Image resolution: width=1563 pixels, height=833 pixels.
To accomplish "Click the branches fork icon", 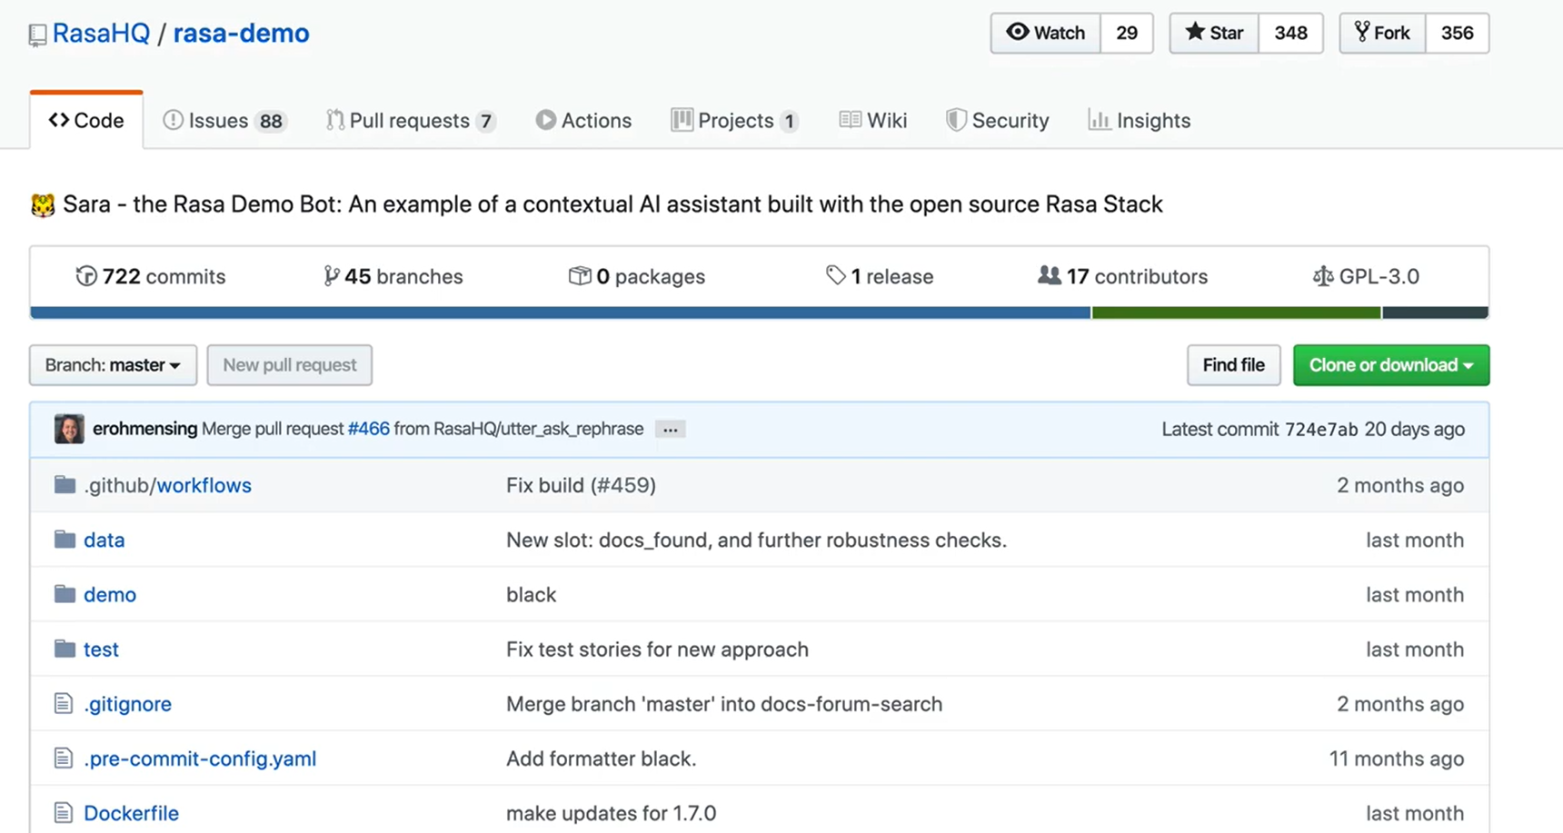I will [x=332, y=276].
